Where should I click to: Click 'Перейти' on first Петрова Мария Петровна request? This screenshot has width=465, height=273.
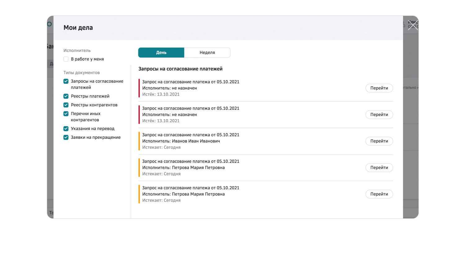pyautogui.click(x=379, y=168)
